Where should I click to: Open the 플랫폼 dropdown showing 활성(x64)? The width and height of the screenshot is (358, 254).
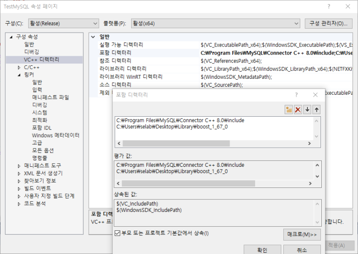pos(216,23)
